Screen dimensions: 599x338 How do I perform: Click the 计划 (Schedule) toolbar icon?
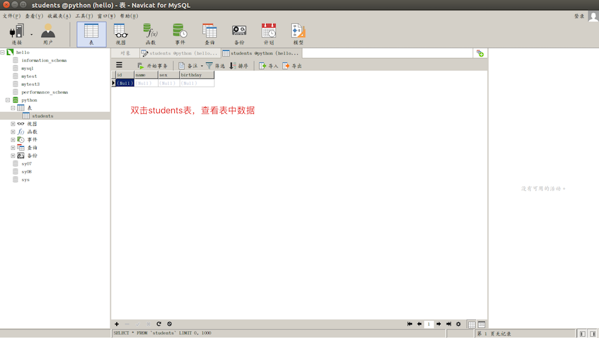(x=269, y=34)
